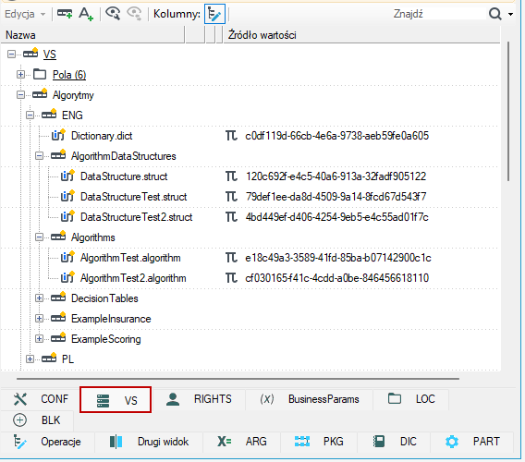The image size is (525, 462).
Task: Click GUID value c0df119d-66cb-4e6a-9738-aeb59fe0a605
Action: click(336, 136)
